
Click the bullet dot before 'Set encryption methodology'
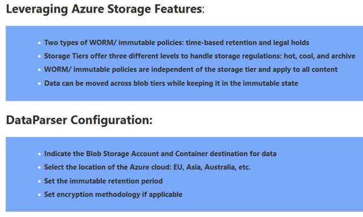point(39,195)
